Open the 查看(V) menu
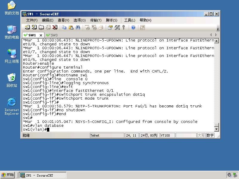Screen dimensions: 239x179 63,20
